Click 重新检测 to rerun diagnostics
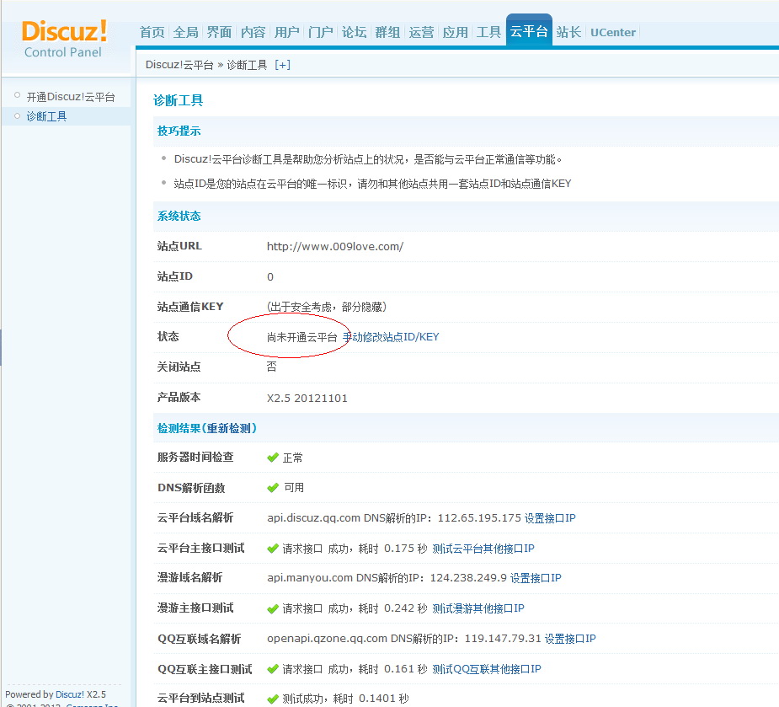The width and height of the screenshot is (779, 707). (x=230, y=428)
